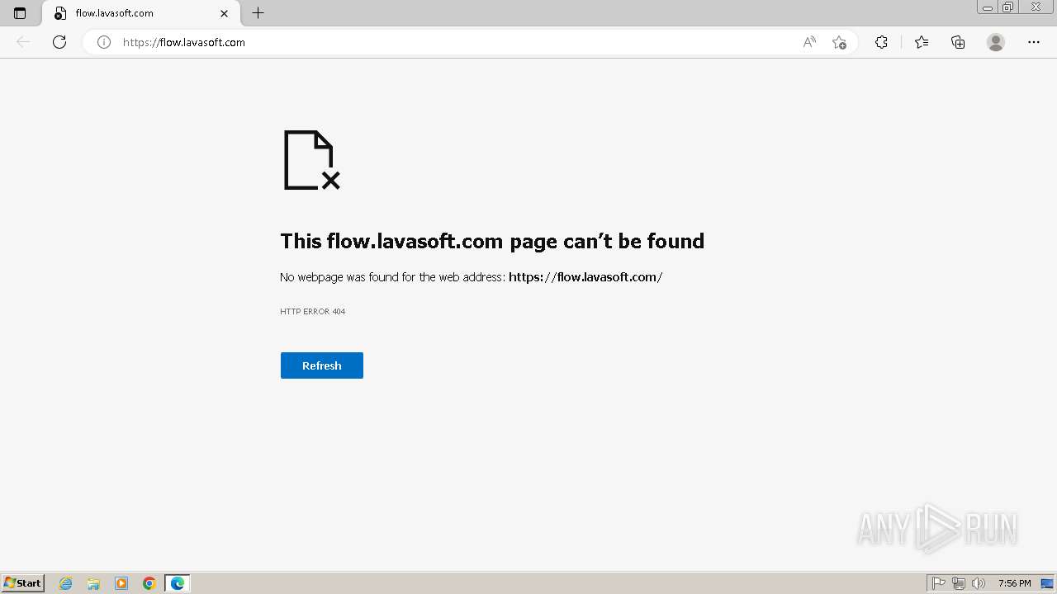This screenshot has width=1057, height=594.
Task: Launch Google Chrome from taskbar
Action: point(149,583)
